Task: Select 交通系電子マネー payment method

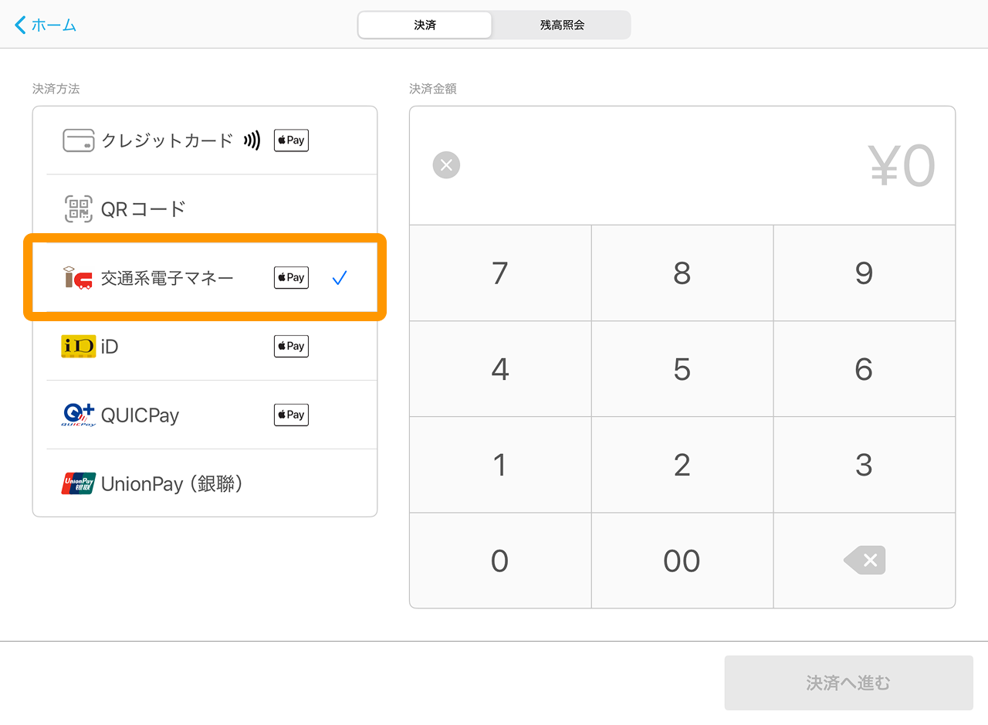Action: pos(167,278)
